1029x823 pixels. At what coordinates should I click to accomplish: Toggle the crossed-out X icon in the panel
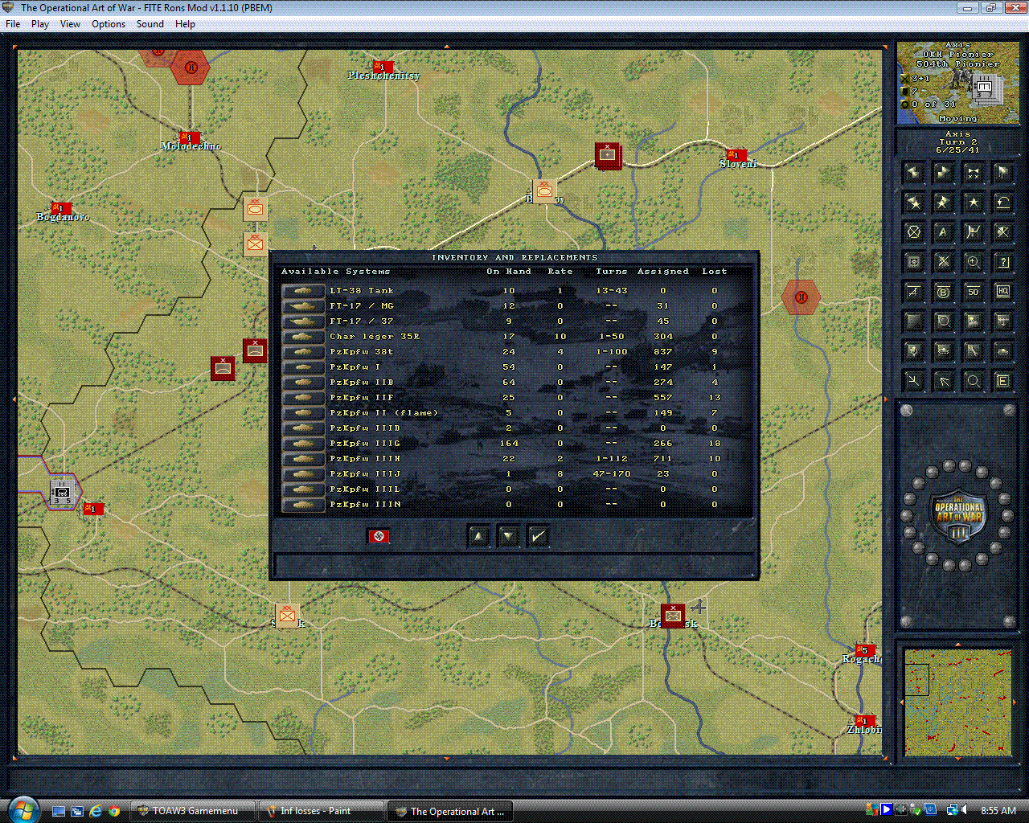pos(1002,231)
